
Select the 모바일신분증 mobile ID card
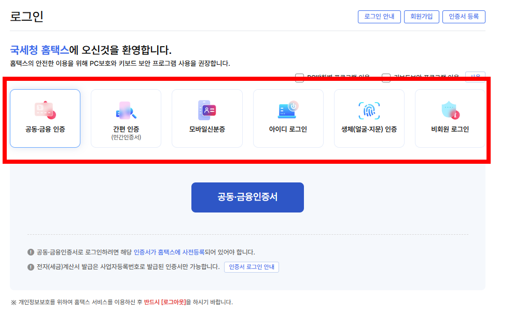click(207, 118)
